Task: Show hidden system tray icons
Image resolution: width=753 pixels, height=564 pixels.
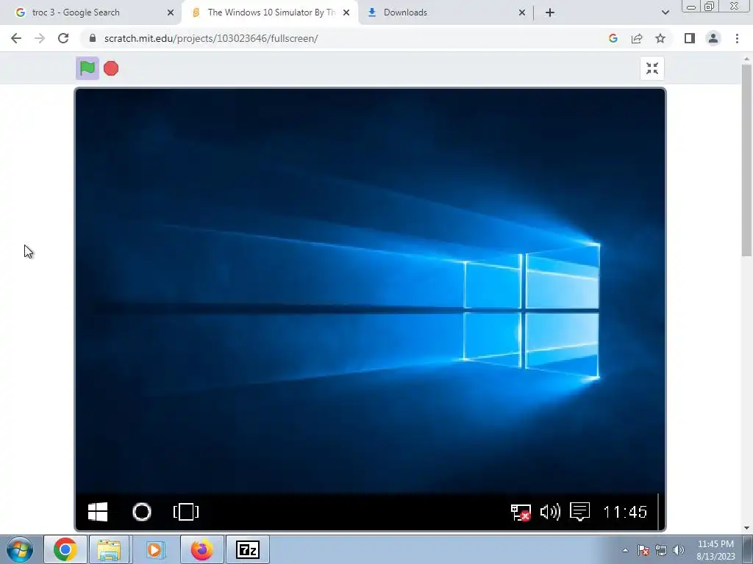Action: tap(625, 550)
